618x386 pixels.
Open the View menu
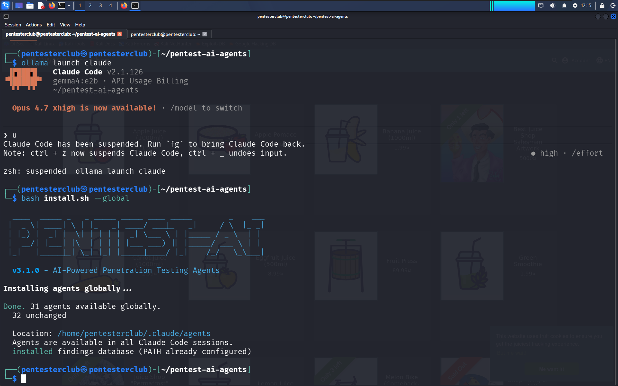coord(65,25)
